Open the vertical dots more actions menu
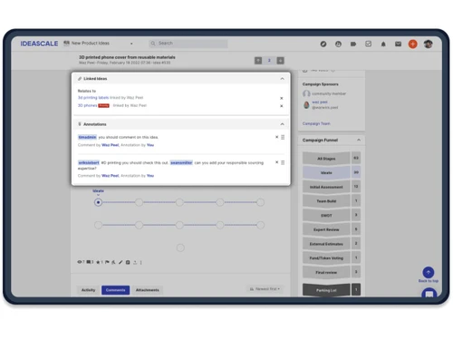 tap(141, 262)
